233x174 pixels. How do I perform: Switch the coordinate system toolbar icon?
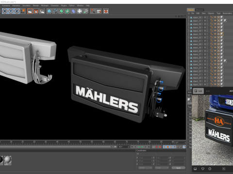tap(23, 11)
